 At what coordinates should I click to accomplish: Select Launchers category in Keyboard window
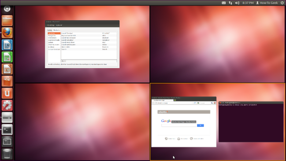(54, 33)
